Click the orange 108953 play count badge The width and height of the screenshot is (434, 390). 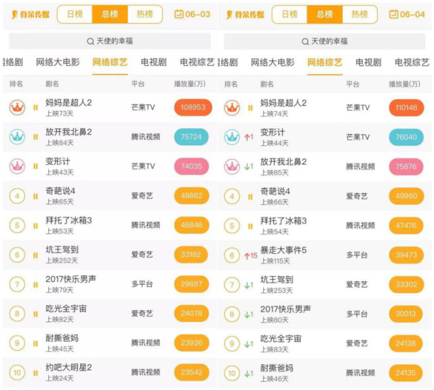coord(193,107)
